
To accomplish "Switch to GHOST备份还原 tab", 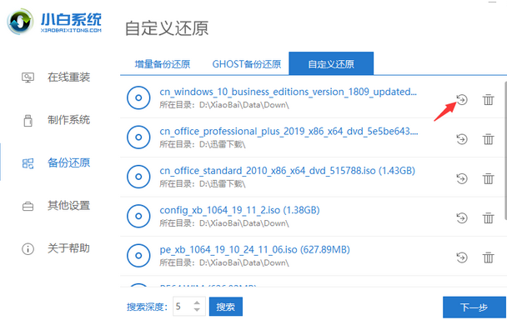I will point(246,64).
